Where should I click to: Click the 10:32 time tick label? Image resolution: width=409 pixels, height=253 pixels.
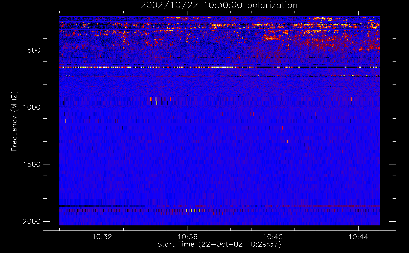102,237
